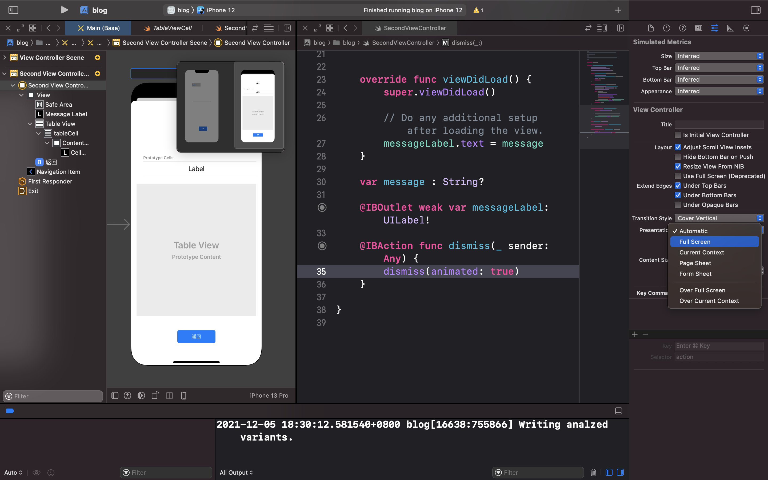The image size is (768, 480).
Task: Click the blue 返回 button on canvas
Action: point(196,337)
